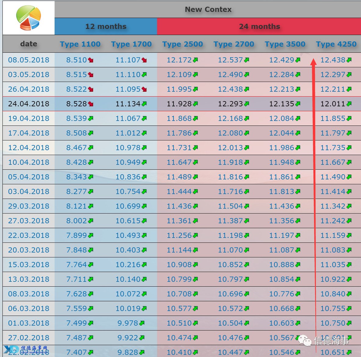Click the date column header
The height and width of the screenshot is (357, 361).
tap(29, 44)
